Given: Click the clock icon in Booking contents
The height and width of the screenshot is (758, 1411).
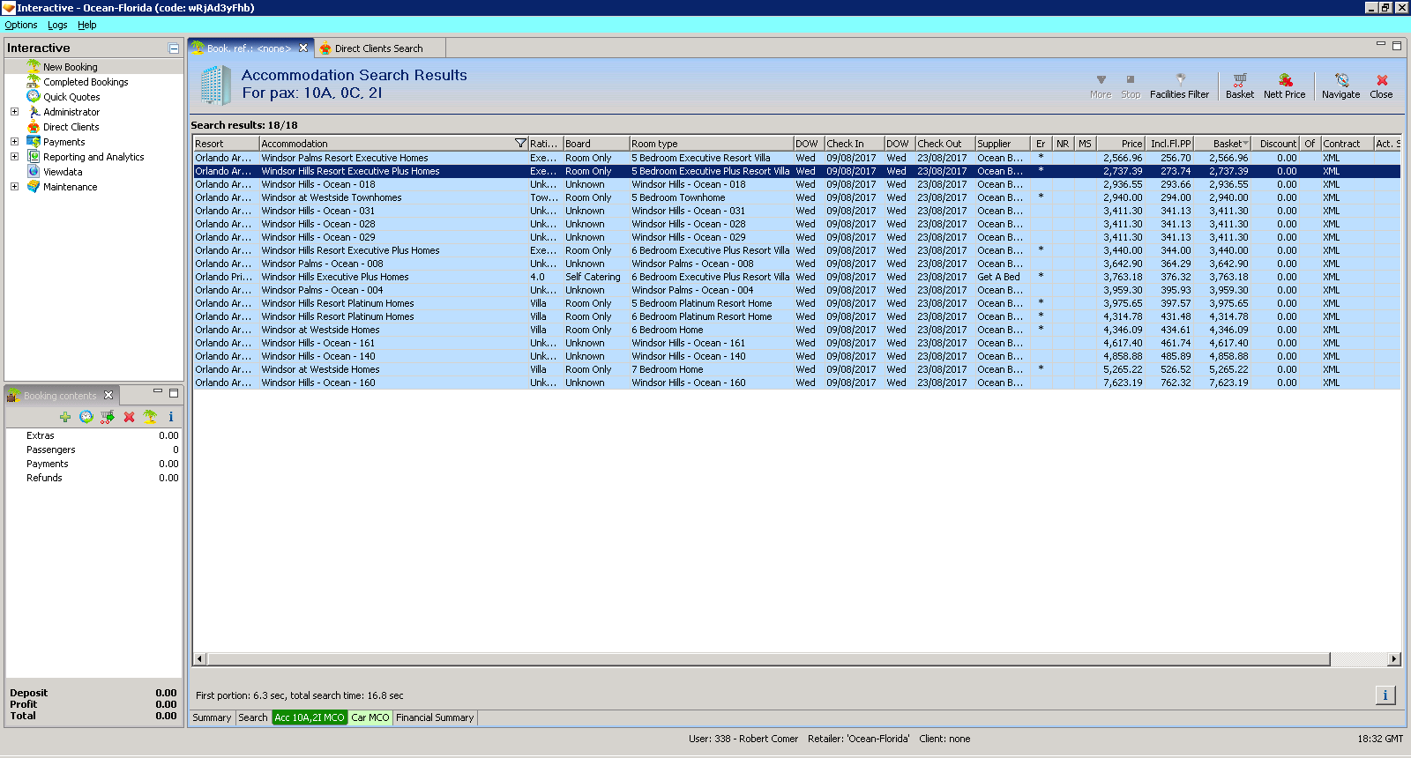Looking at the screenshot, I should 86,417.
